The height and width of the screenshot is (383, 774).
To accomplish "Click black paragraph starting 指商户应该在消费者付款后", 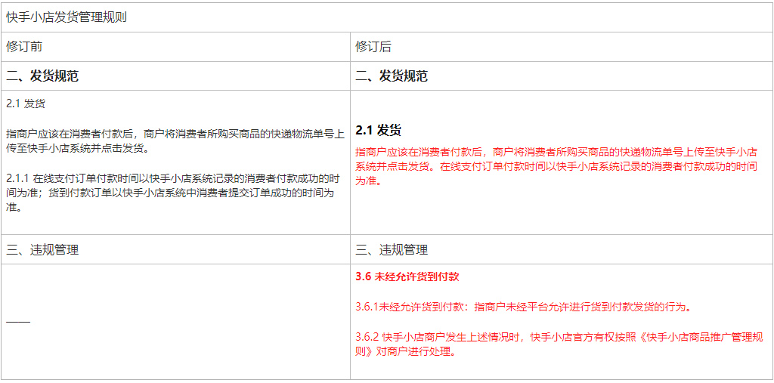I will (175, 141).
